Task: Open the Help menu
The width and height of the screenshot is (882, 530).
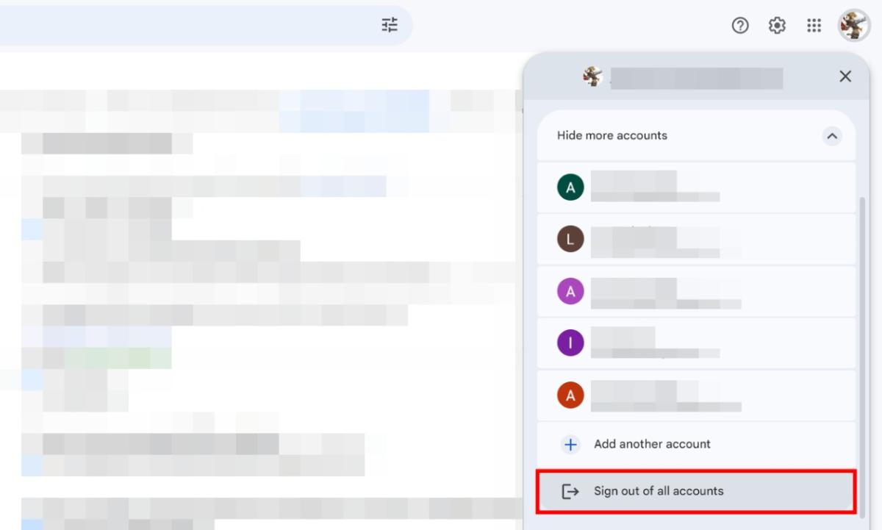Action: (x=740, y=25)
